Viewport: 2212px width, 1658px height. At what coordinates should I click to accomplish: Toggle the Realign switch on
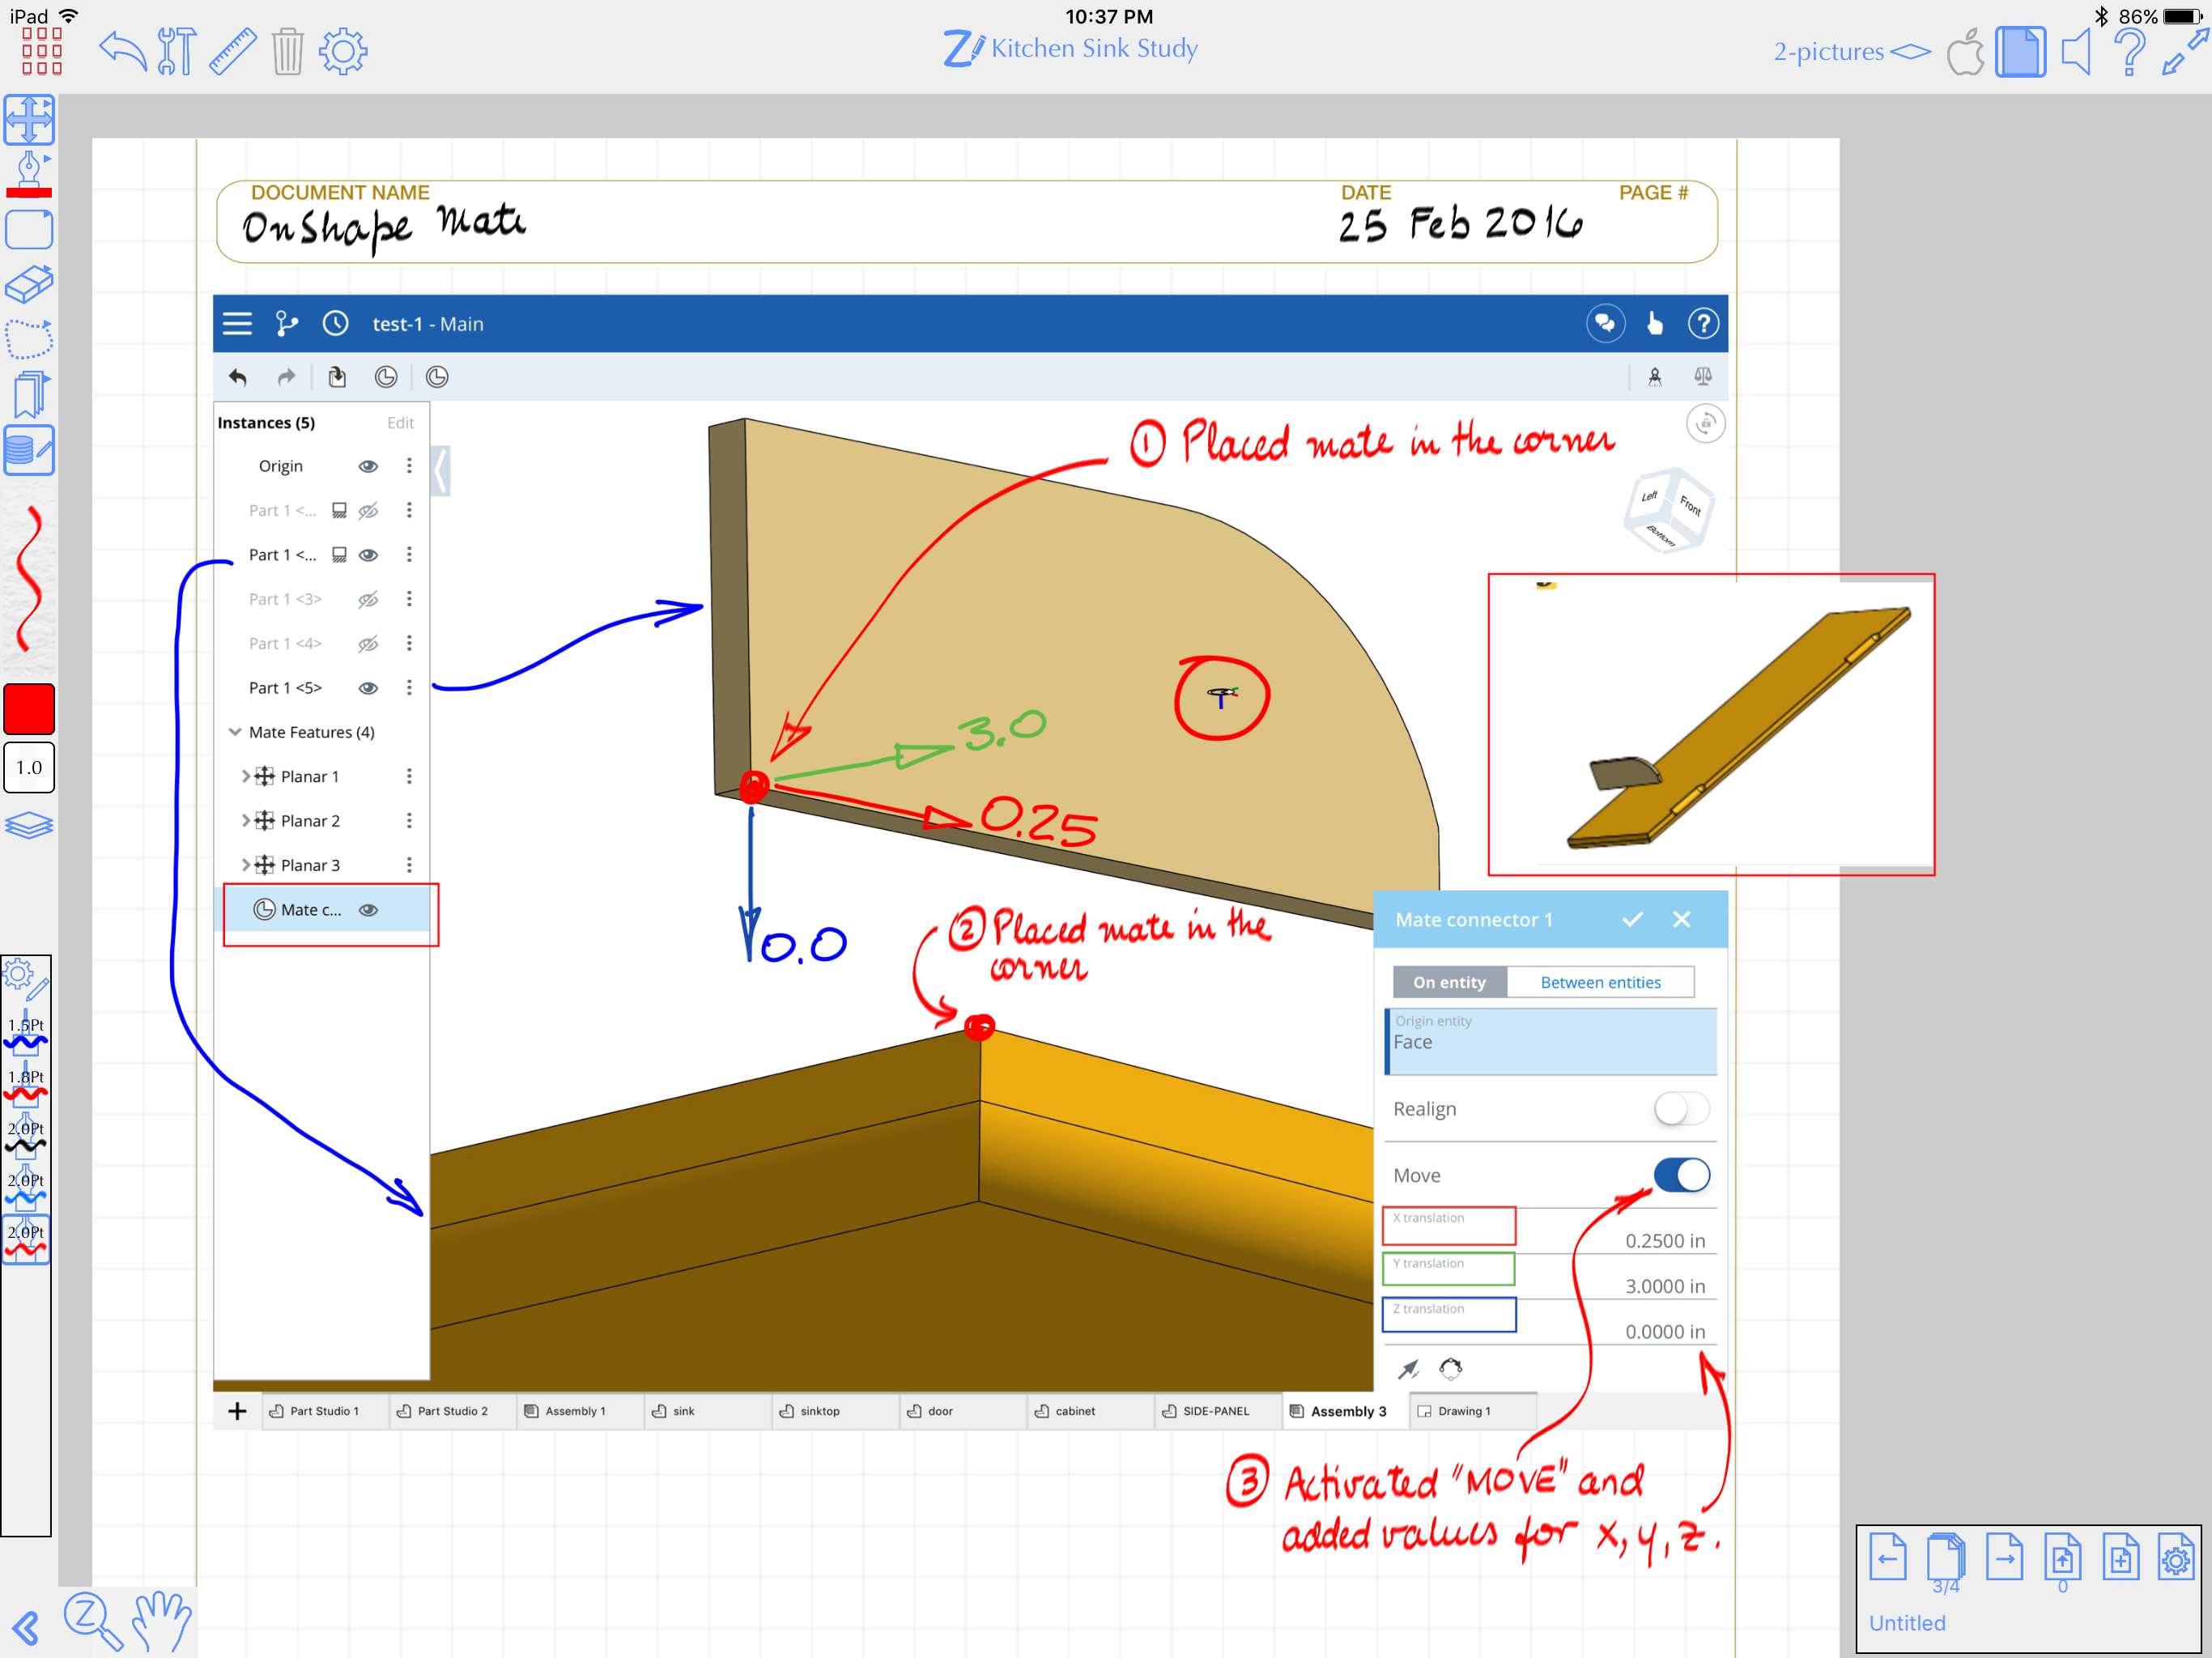(x=1681, y=1108)
